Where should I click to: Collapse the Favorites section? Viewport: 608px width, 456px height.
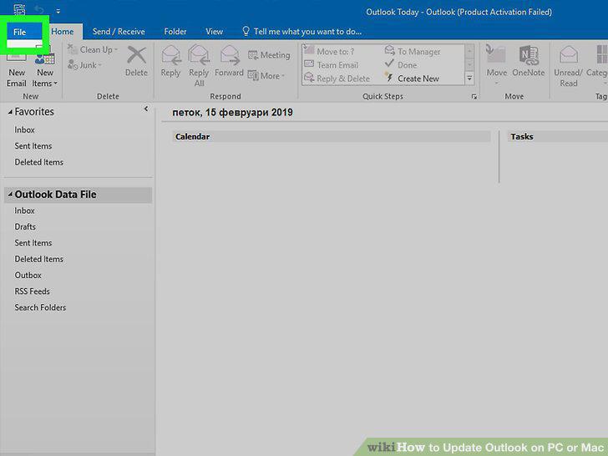(10, 112)
